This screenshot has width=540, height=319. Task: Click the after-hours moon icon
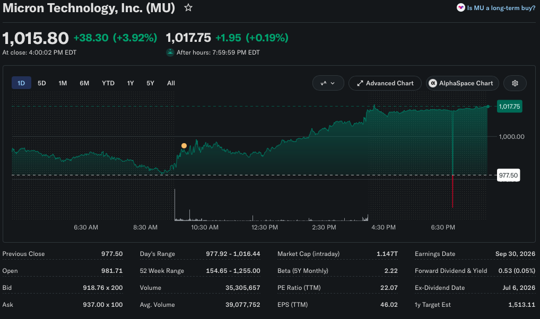(170, 52)
